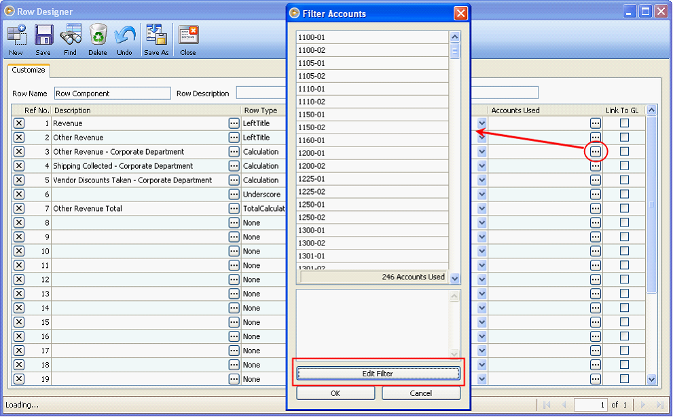Select the Customize tab
Viewport: 673px width, 417px height.
pos(29,71)
